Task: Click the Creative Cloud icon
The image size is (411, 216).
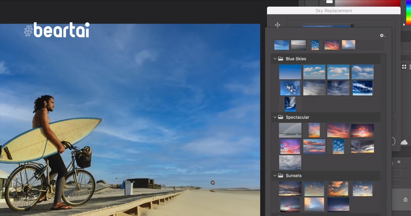Action: (404, 142)
